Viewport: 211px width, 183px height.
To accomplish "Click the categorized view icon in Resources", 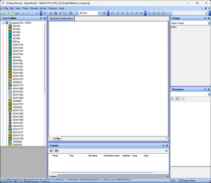I will point(173,99).
